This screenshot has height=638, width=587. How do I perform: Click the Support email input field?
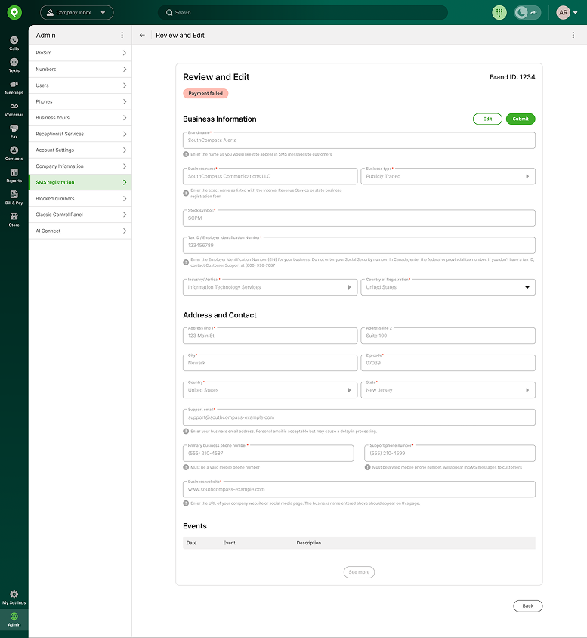pyautogui.click(x=359, y=417)
